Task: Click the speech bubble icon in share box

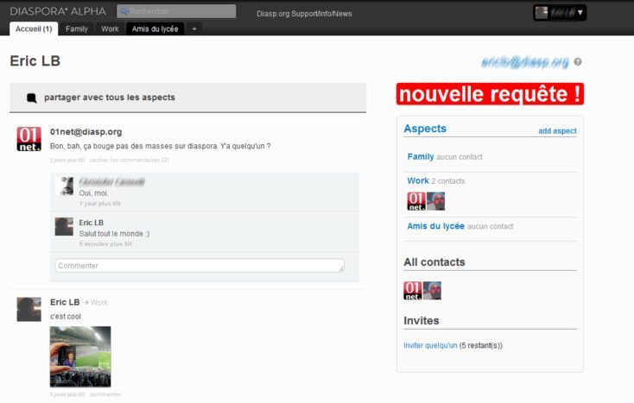Action: pos(32,98)
